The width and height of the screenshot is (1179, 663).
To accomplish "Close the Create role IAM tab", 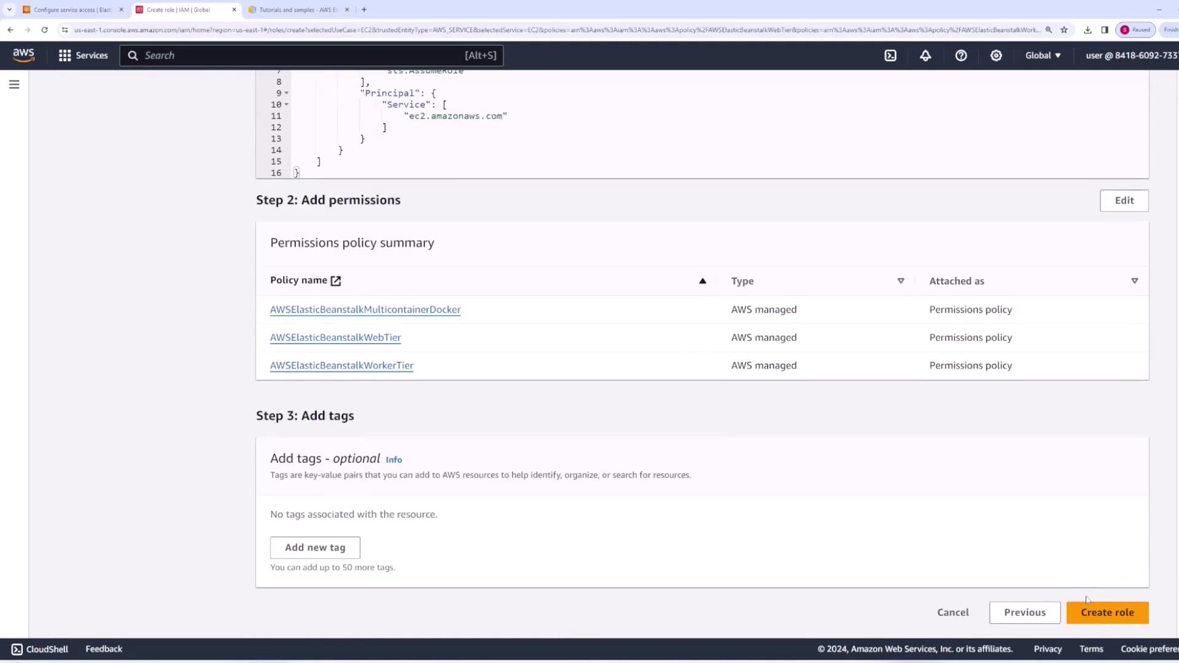I will [x=234, y=10].
